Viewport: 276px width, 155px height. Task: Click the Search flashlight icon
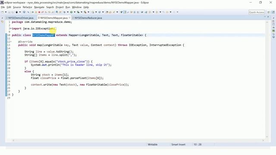[114, 12]
